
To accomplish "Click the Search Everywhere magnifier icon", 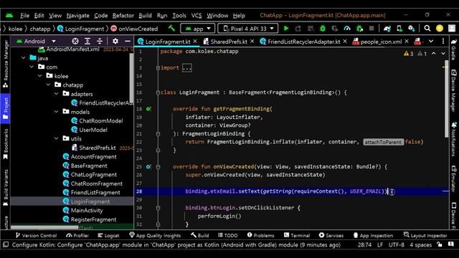I will [x=427, y=29].
